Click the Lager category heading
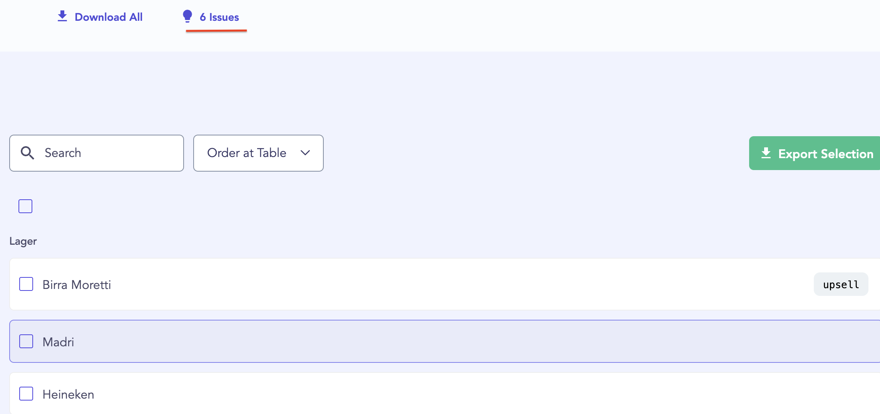The width and height of the screenshot is (880, 414). click(23, 241)
